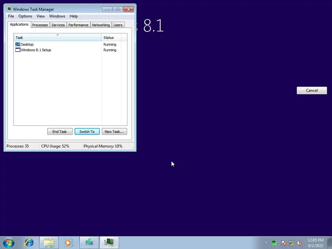Click the Task Manager title bar icon
Image resolution: width=332 pixels, height=249 pixels.
click(9, 9)
